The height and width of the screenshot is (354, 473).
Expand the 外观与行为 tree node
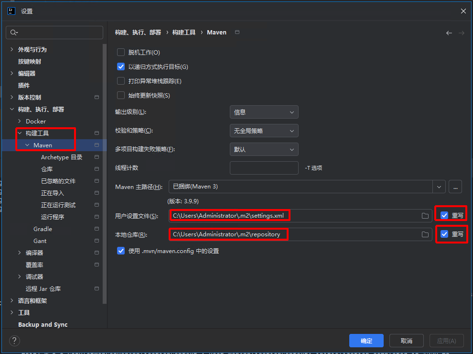(12, 49)
